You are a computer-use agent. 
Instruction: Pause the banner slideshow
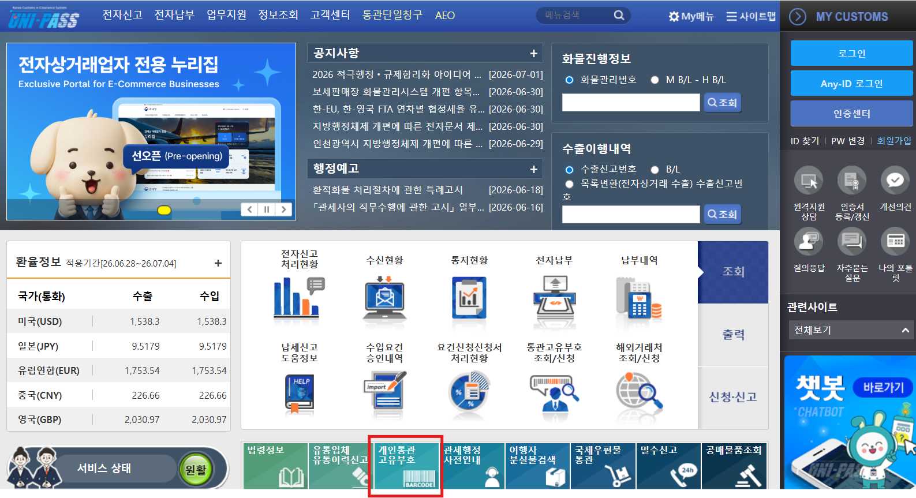pyautogui.click(x=266, y=209)
